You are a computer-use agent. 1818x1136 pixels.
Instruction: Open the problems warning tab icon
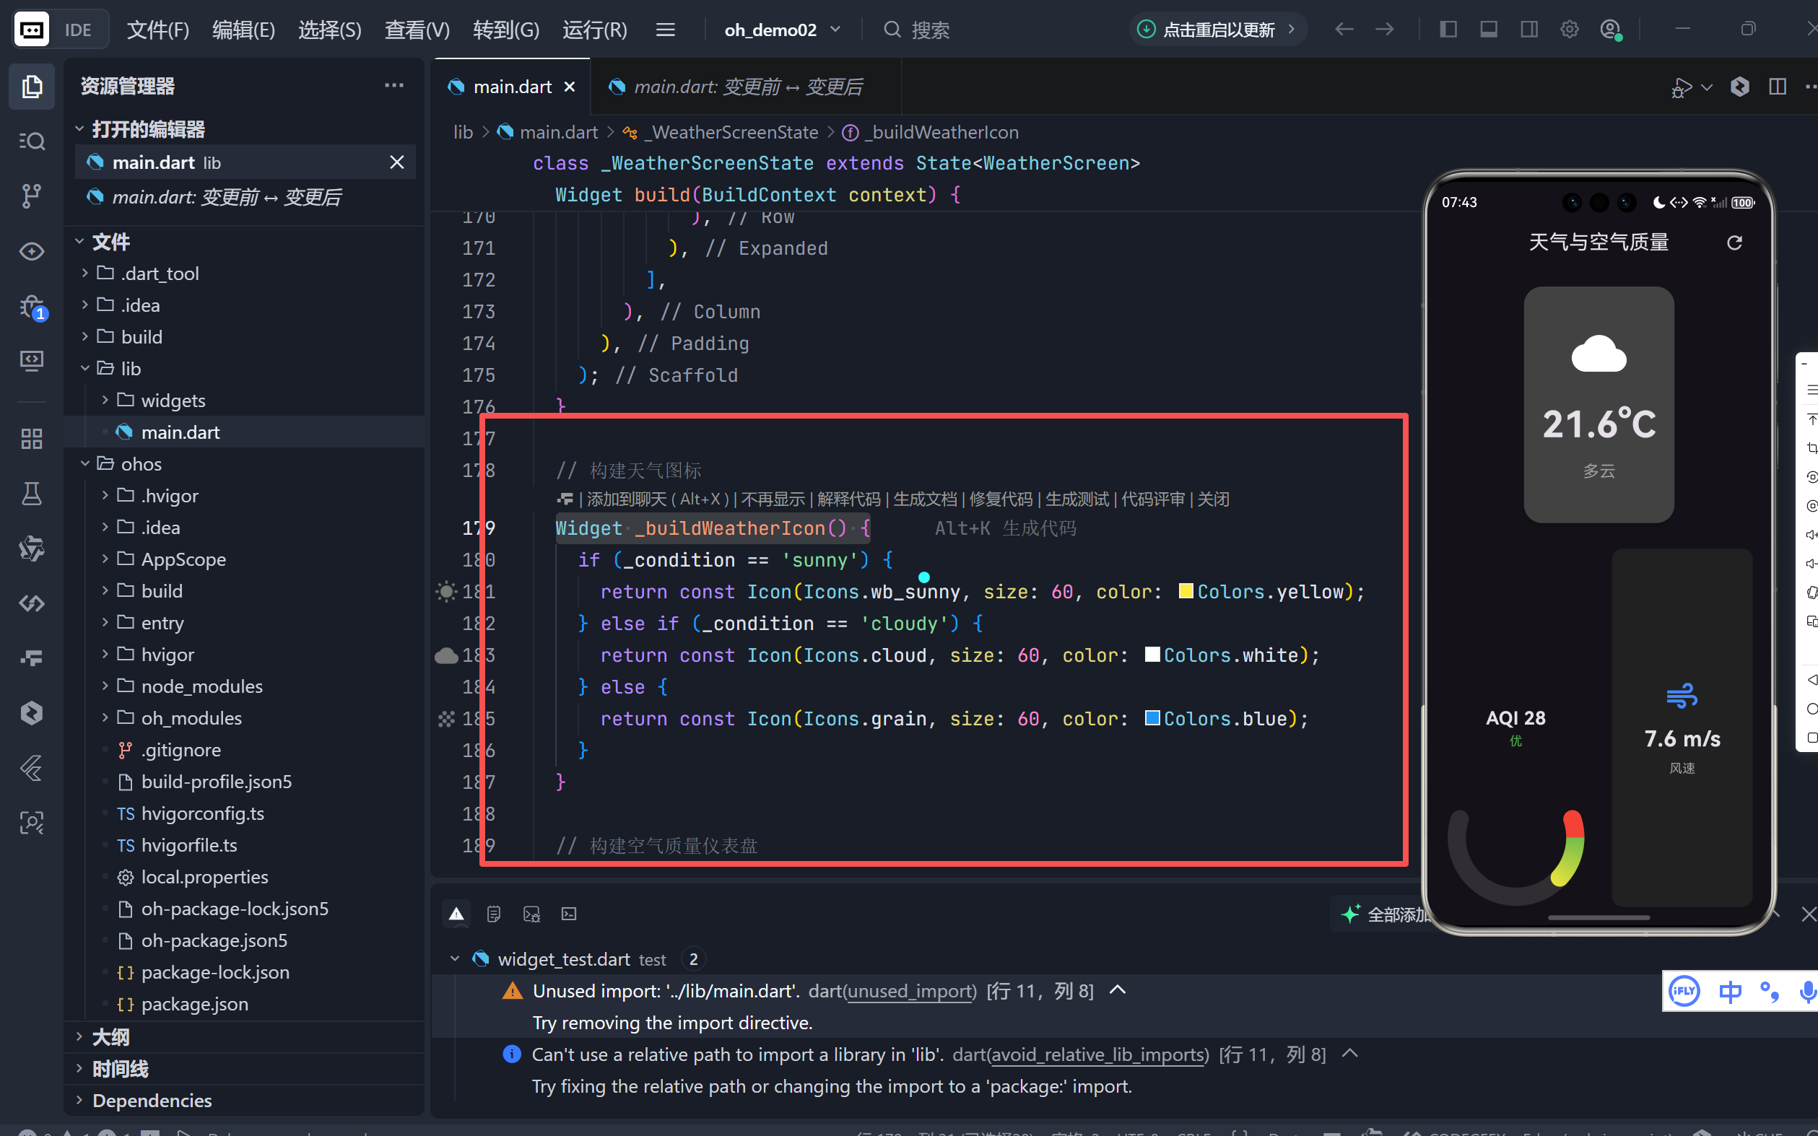point(456,914)
